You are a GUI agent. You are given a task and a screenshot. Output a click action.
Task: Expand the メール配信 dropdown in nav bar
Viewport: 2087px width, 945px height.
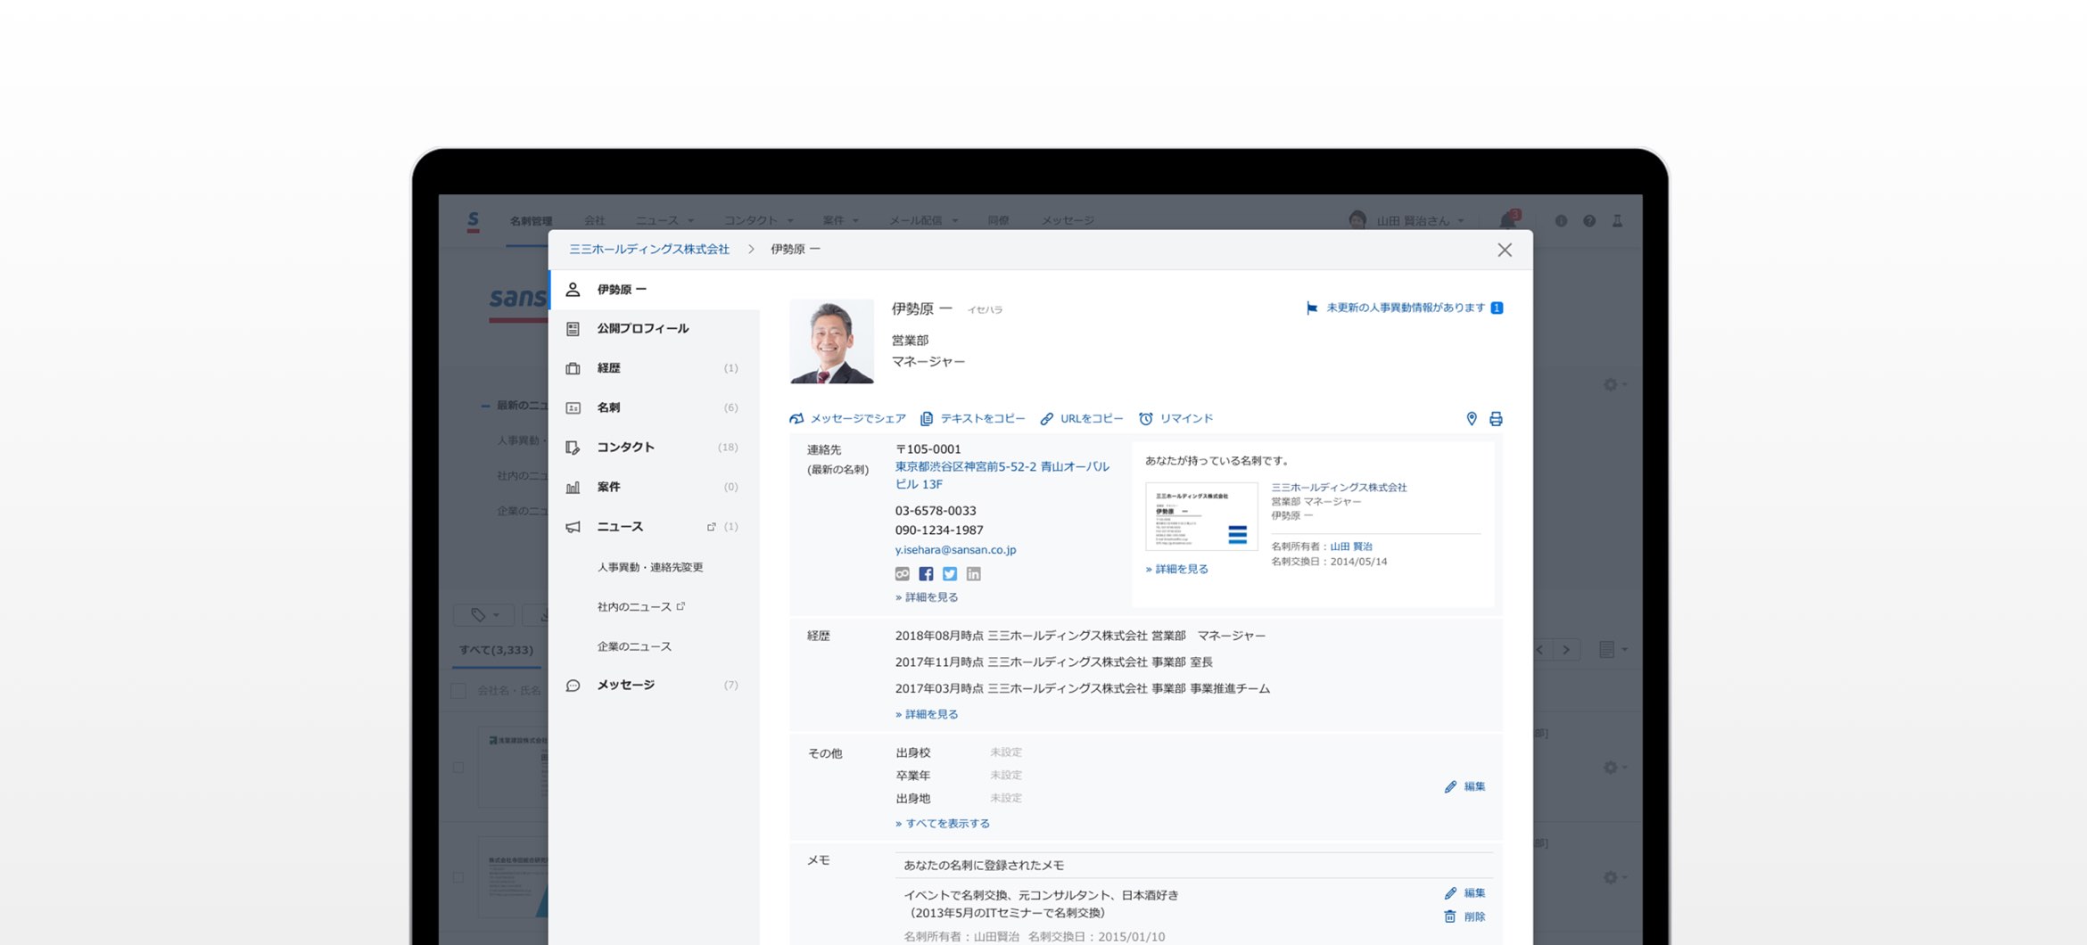[x=923, y=221]
